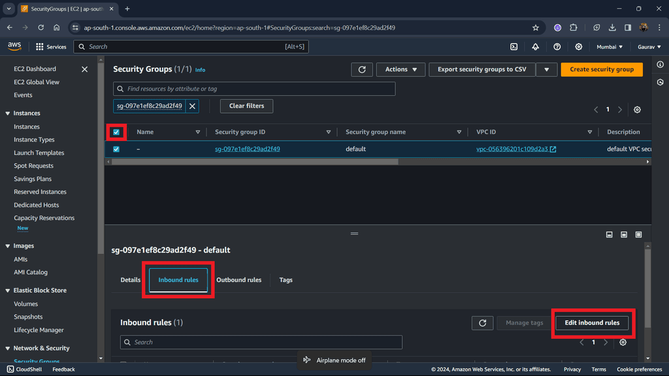Open the AWS notifications bell
Viewport: 669px width, 376px height.
click(535, 47)
